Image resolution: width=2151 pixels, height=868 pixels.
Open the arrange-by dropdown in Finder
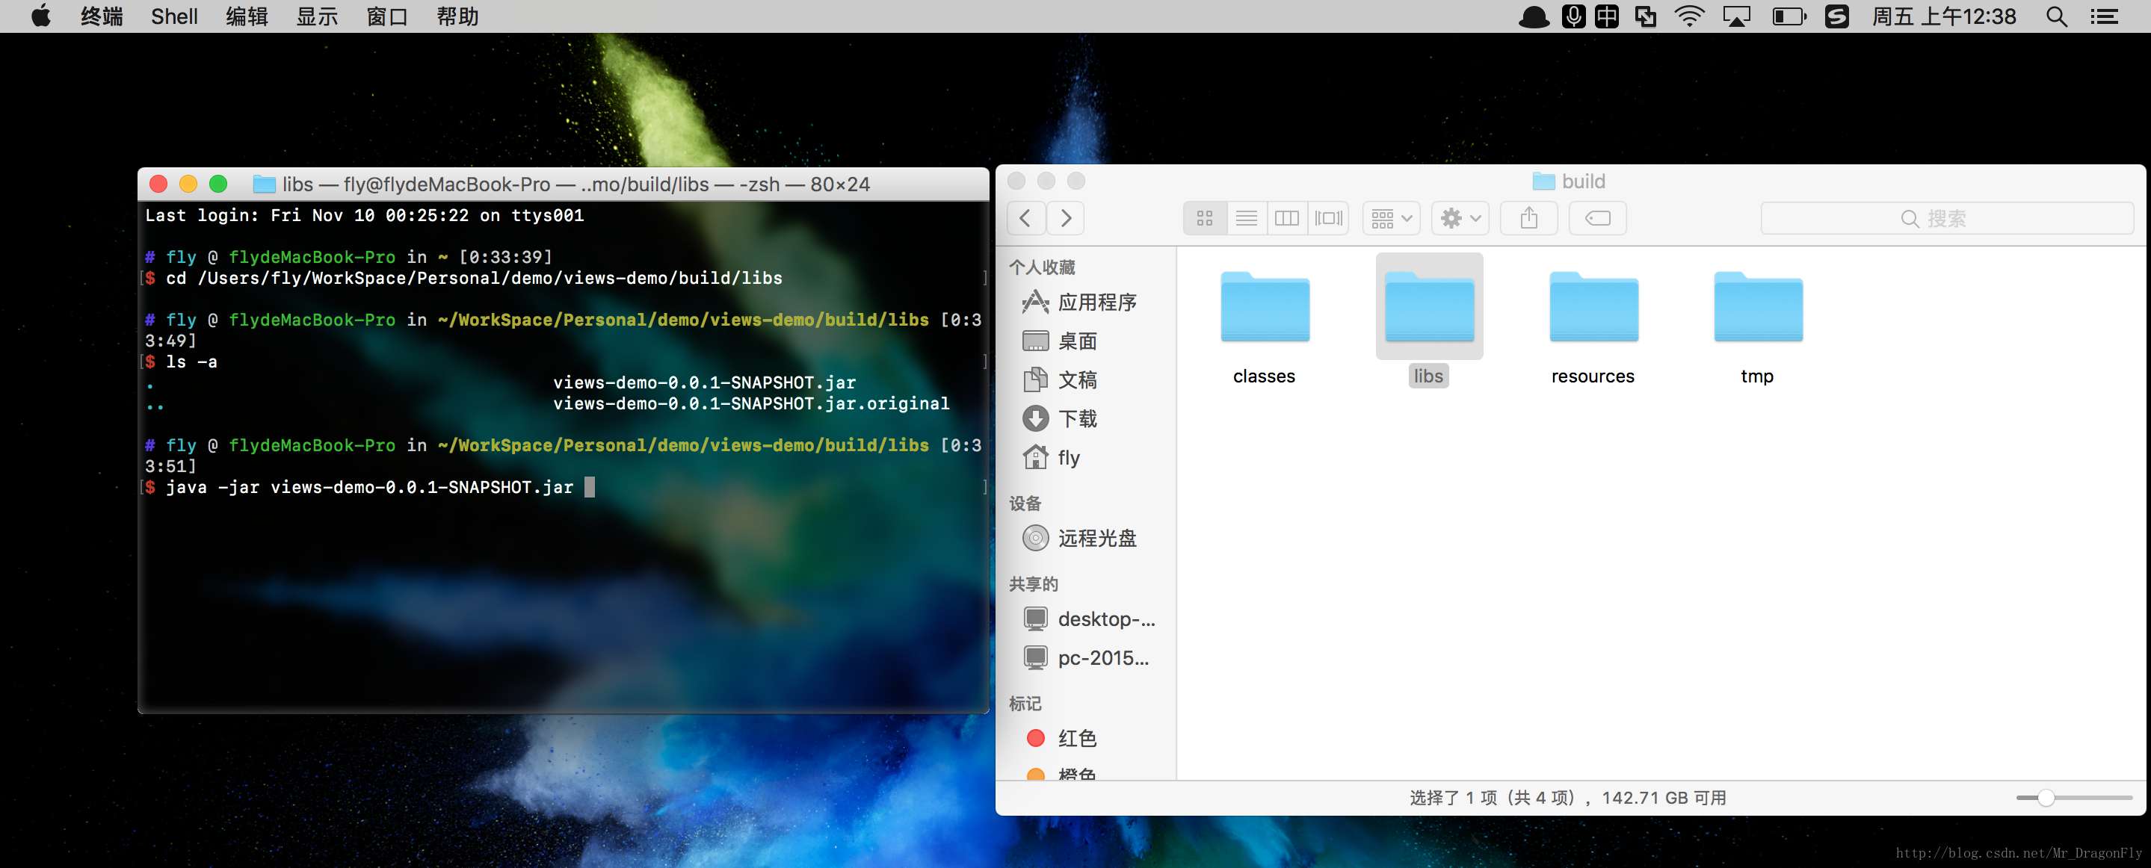point(1391,219)
